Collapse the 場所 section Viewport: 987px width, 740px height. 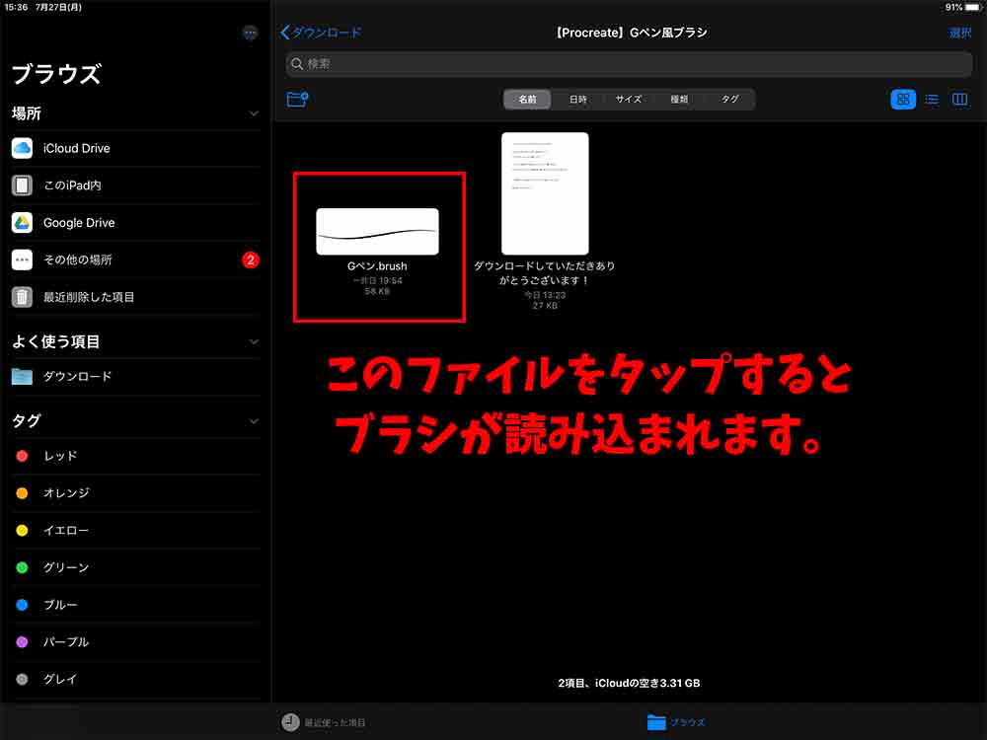pyautogui.click(x=254, y=113)
